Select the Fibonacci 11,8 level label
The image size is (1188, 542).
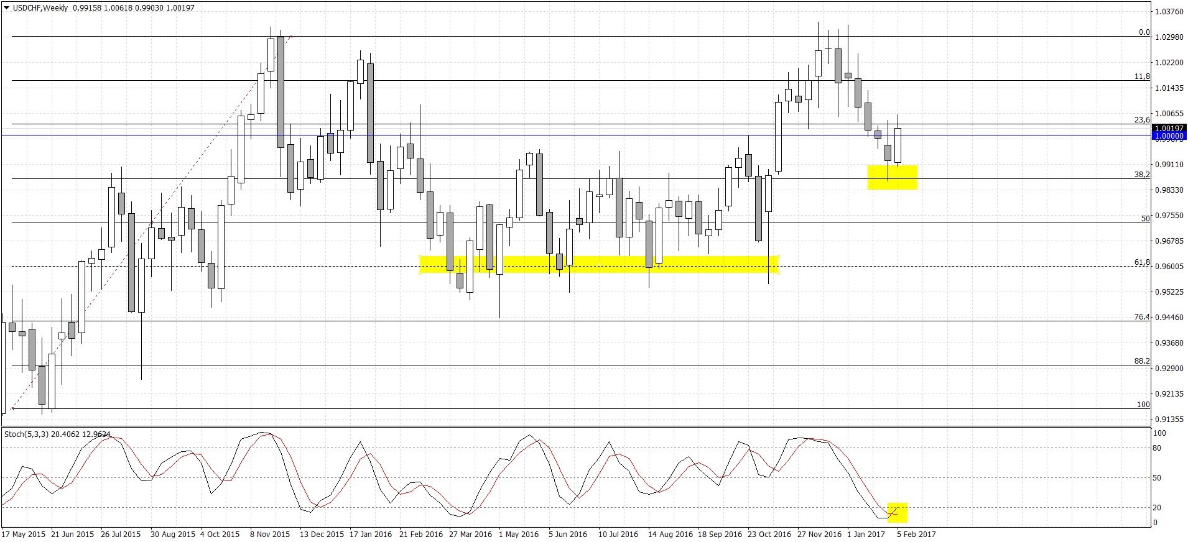pyautogui.click(x=1142, y=76)
